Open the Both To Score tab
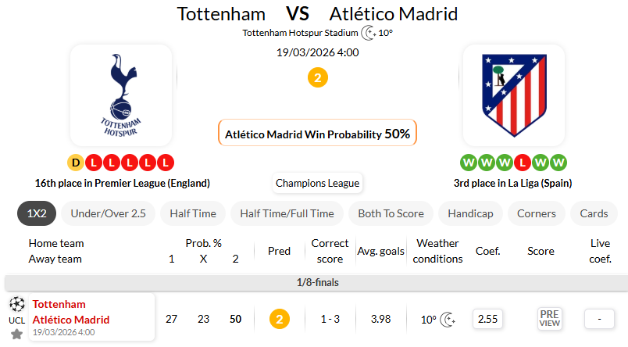Viewport: 628px width, 347px height. tap(391, 213)
